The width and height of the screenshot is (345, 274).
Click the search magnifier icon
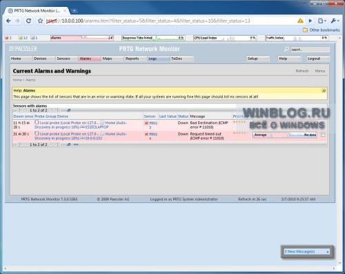[286, 50]
